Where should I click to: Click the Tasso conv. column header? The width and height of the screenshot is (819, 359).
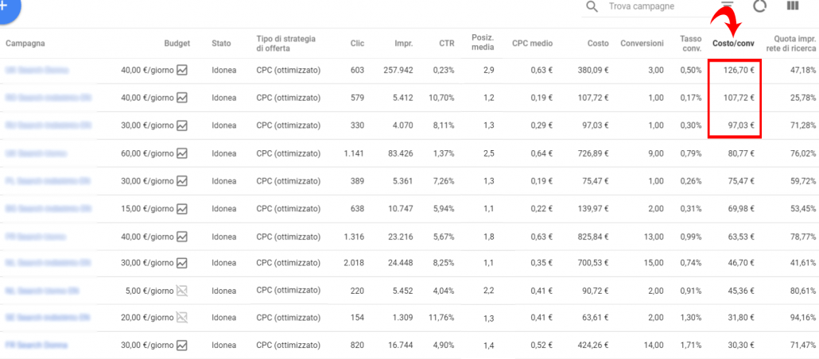point(690,43)
